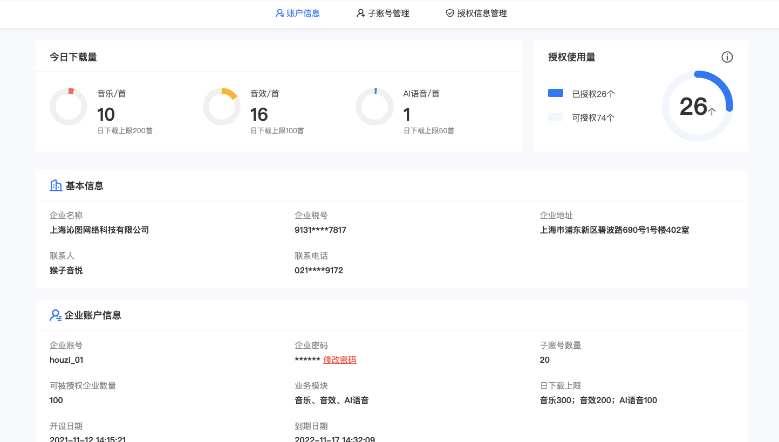Click company name 上海沁图网络科技有限公司
The image size is (779, 442).
click(x=99, y=230)
